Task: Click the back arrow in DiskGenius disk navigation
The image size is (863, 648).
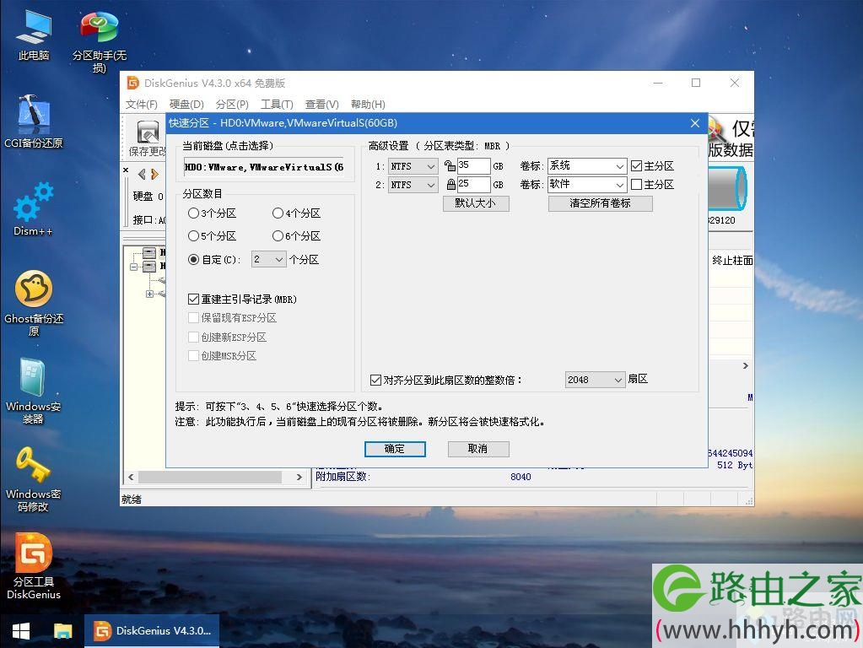Action: click(x=142, y=174)
